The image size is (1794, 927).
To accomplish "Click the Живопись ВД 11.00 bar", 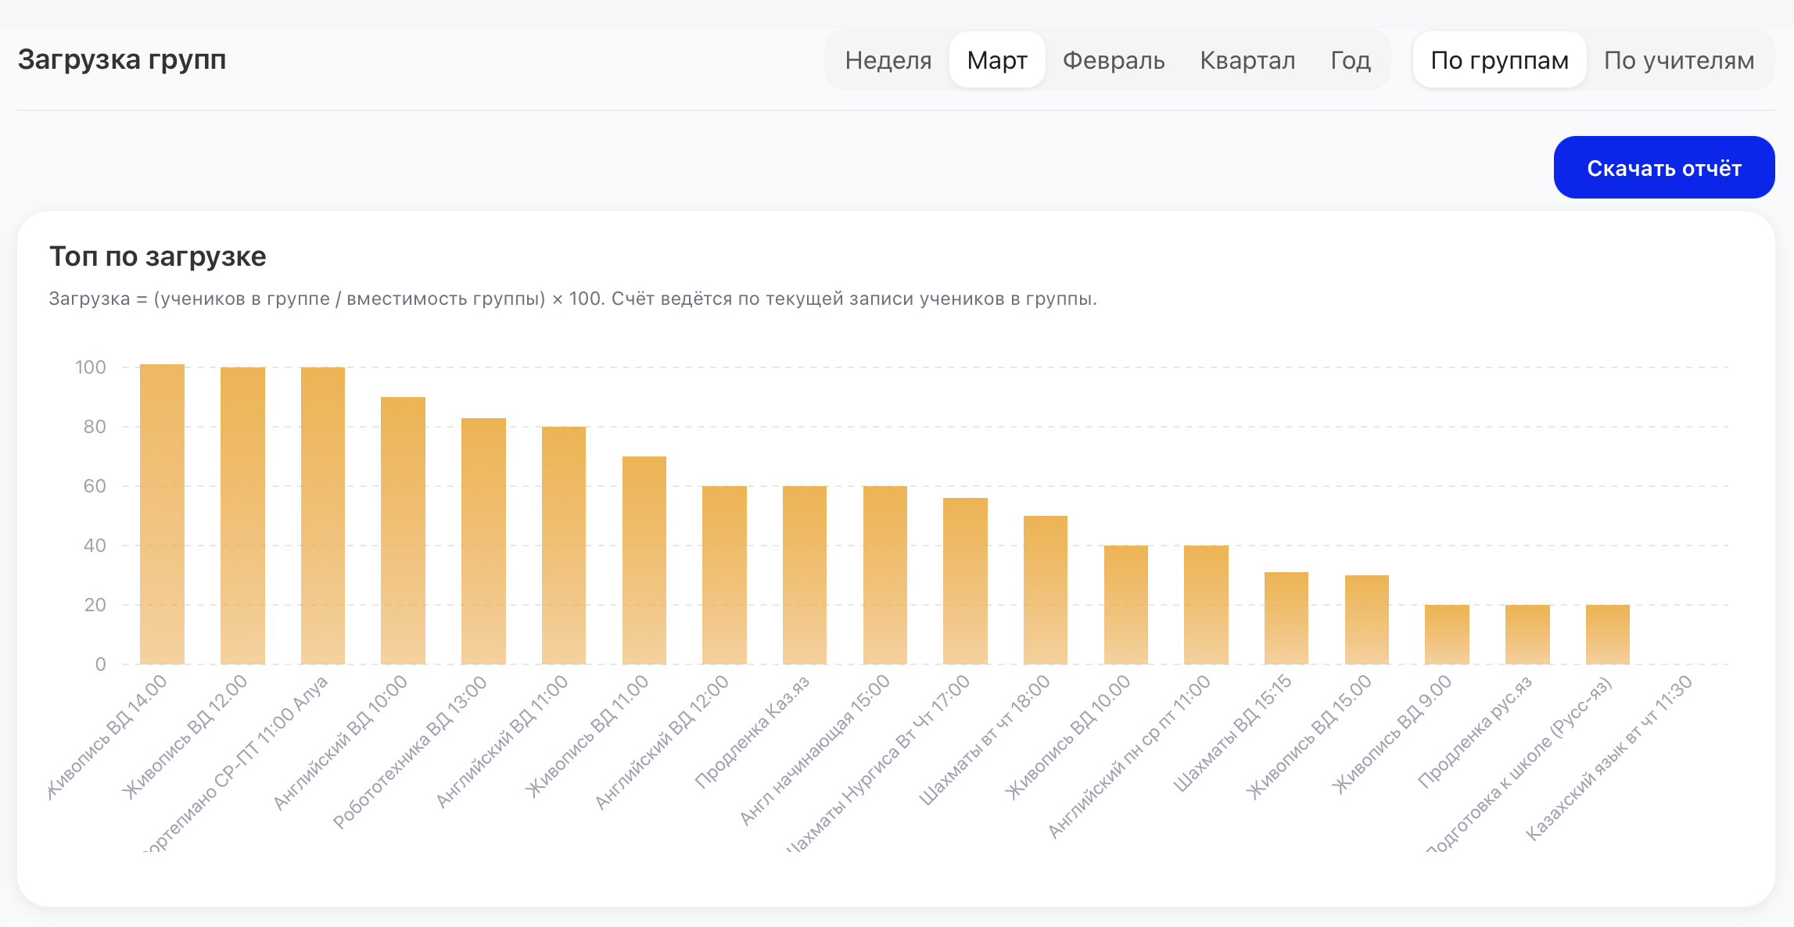I will 644,560.
